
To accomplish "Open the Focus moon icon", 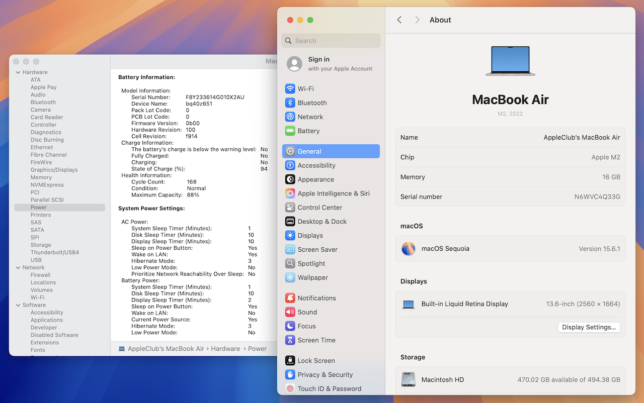I will pos(290,326).
